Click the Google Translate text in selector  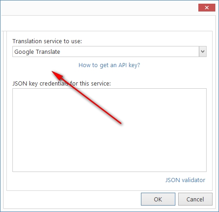(37, 52)
